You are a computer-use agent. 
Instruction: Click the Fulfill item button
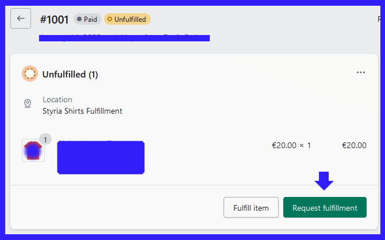point(251,207)
